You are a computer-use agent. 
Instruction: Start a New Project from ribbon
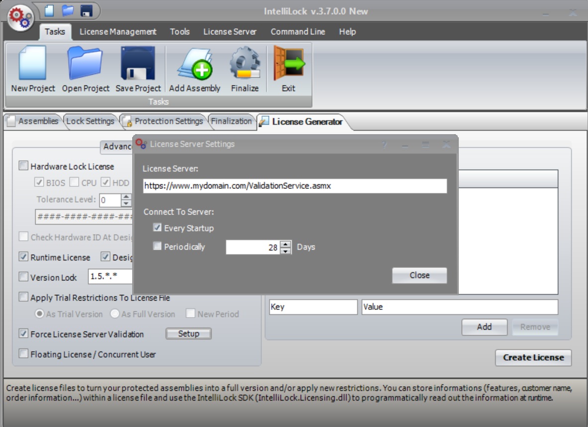coord(33,70)
